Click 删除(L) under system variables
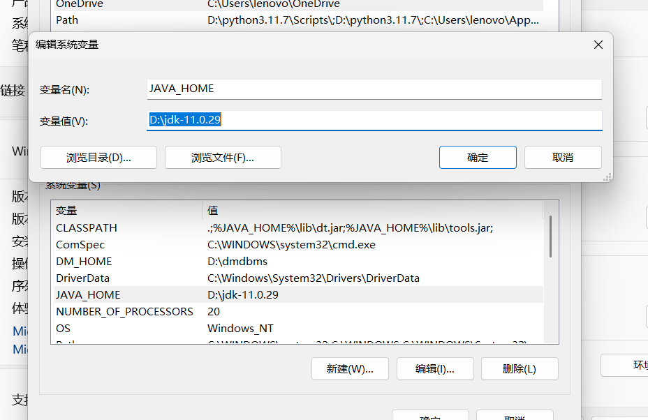 (520, 369)
